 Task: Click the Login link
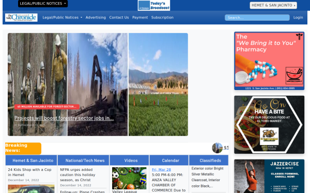pos(298,17)
